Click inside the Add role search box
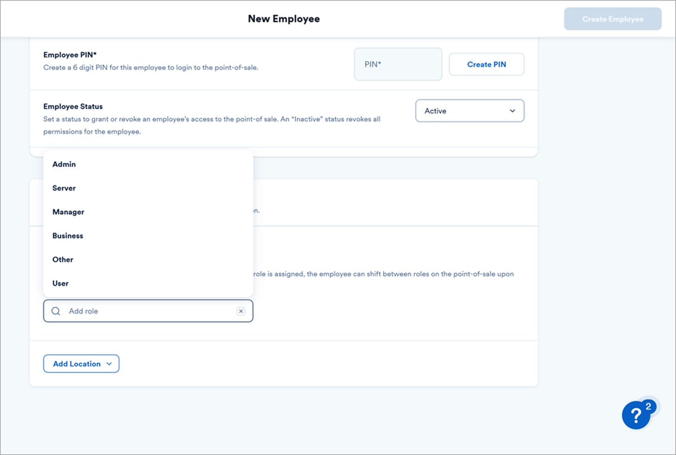 pos(139,311)
